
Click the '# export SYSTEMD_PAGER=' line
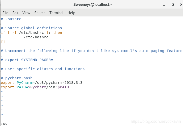[x=27, y=60]
